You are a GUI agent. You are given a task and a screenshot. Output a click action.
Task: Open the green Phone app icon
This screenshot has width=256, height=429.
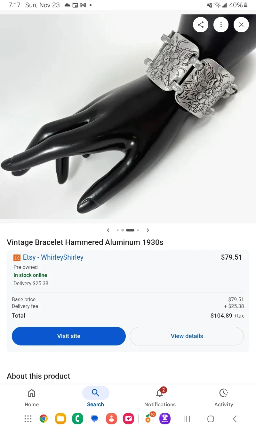click(x=77, y=419)
